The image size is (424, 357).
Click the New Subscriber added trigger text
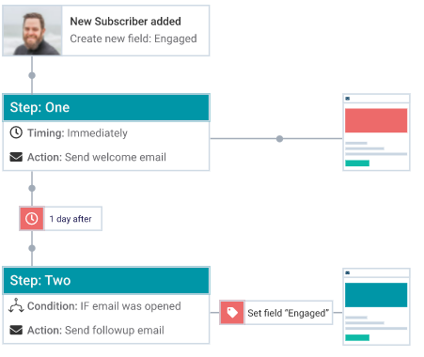coord(125,22)
